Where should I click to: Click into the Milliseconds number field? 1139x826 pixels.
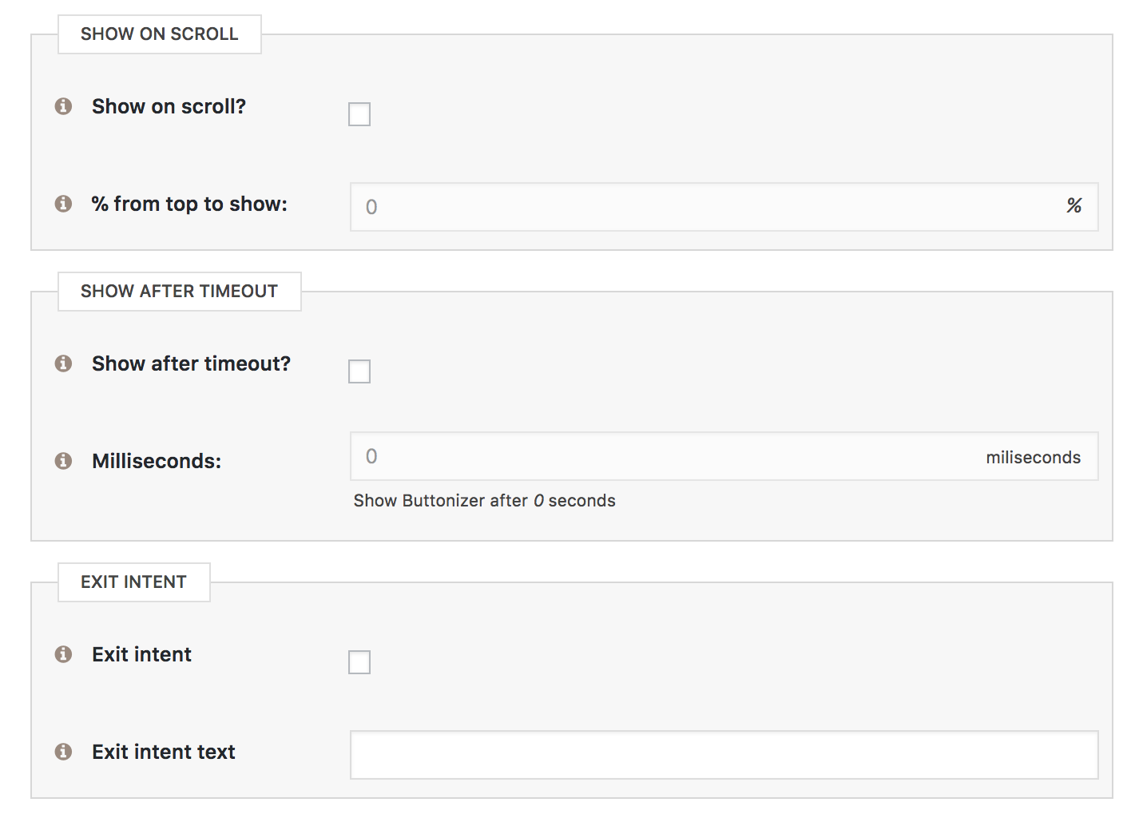tap(663, 456)
